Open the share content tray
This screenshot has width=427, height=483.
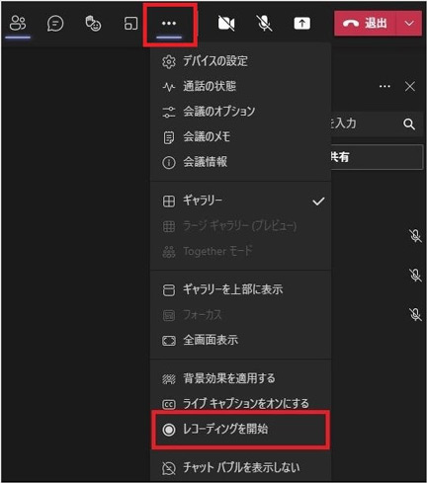[301, 24]
